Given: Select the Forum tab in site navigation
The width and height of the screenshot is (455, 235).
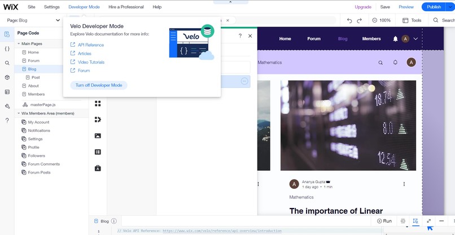Looking at the screenshot, I should click(x=314, y=39).
